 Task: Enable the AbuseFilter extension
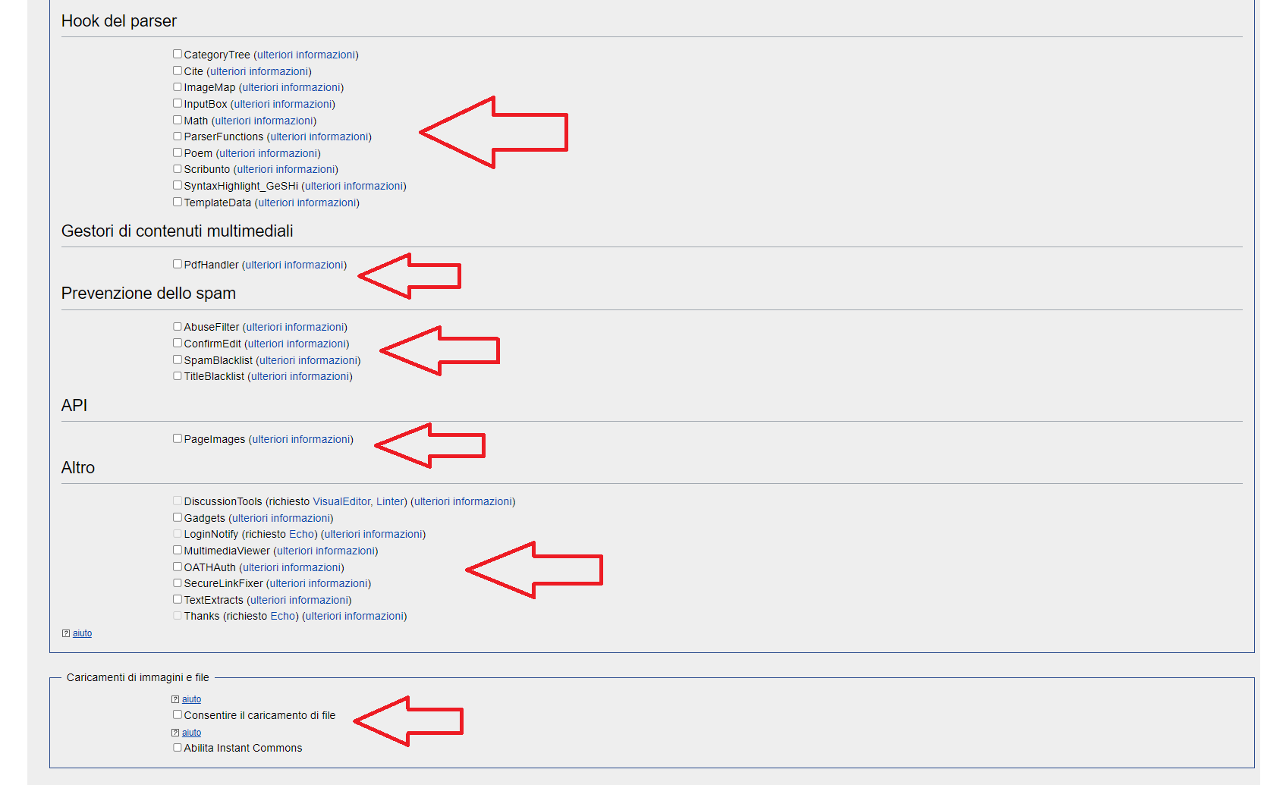pyautogui.click(x=177, y=327)
